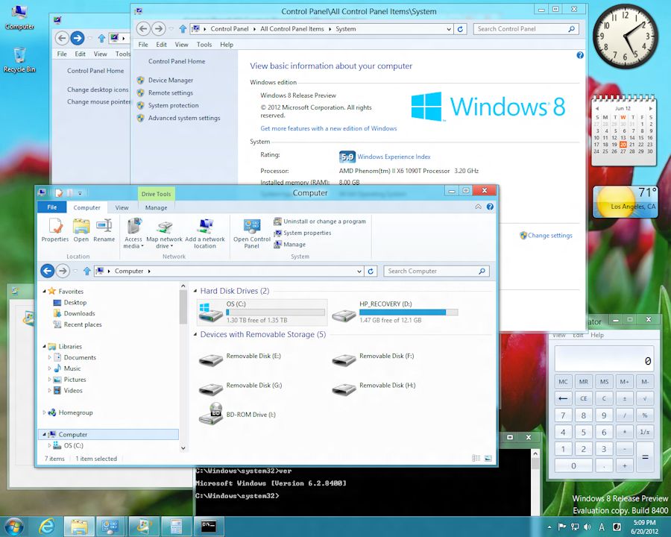Select Removable Disk (F:) icon
The height and width of the screenshot is (537, 671).
344,359
